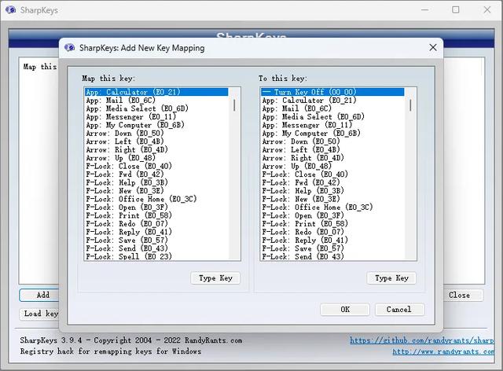Close the Add New Key Mapping dialog

[433, 47]
